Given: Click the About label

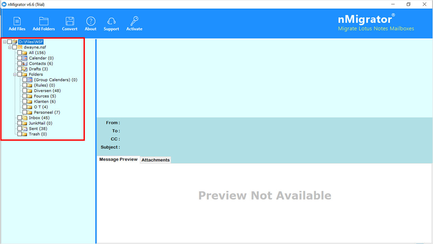Looking at the screenshot, I should [x=91, y=29].
